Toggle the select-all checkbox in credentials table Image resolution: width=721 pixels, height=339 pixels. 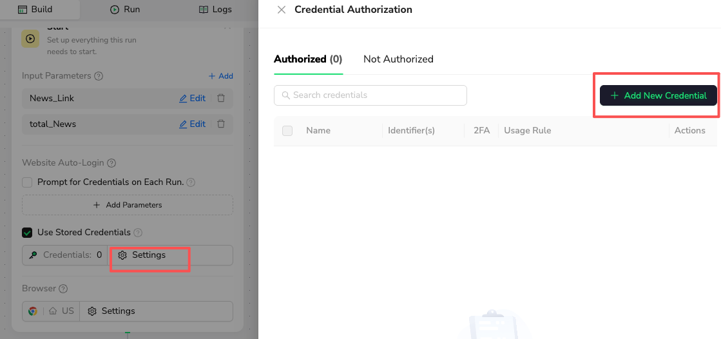click(287, 131)
